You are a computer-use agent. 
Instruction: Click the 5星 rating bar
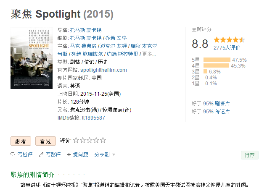[x=217, y=60]
